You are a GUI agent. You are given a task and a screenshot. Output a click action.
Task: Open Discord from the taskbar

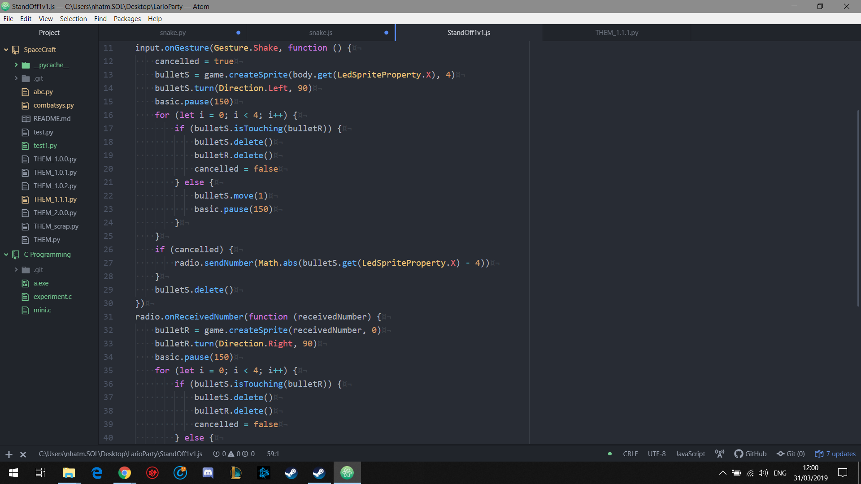[208, 473]
